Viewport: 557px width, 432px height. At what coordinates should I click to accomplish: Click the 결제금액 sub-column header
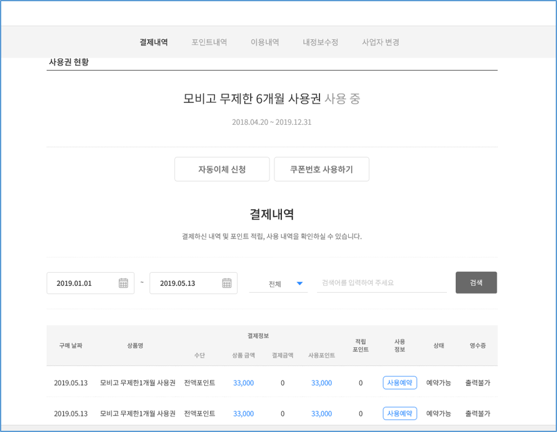[x=283, y=355]
